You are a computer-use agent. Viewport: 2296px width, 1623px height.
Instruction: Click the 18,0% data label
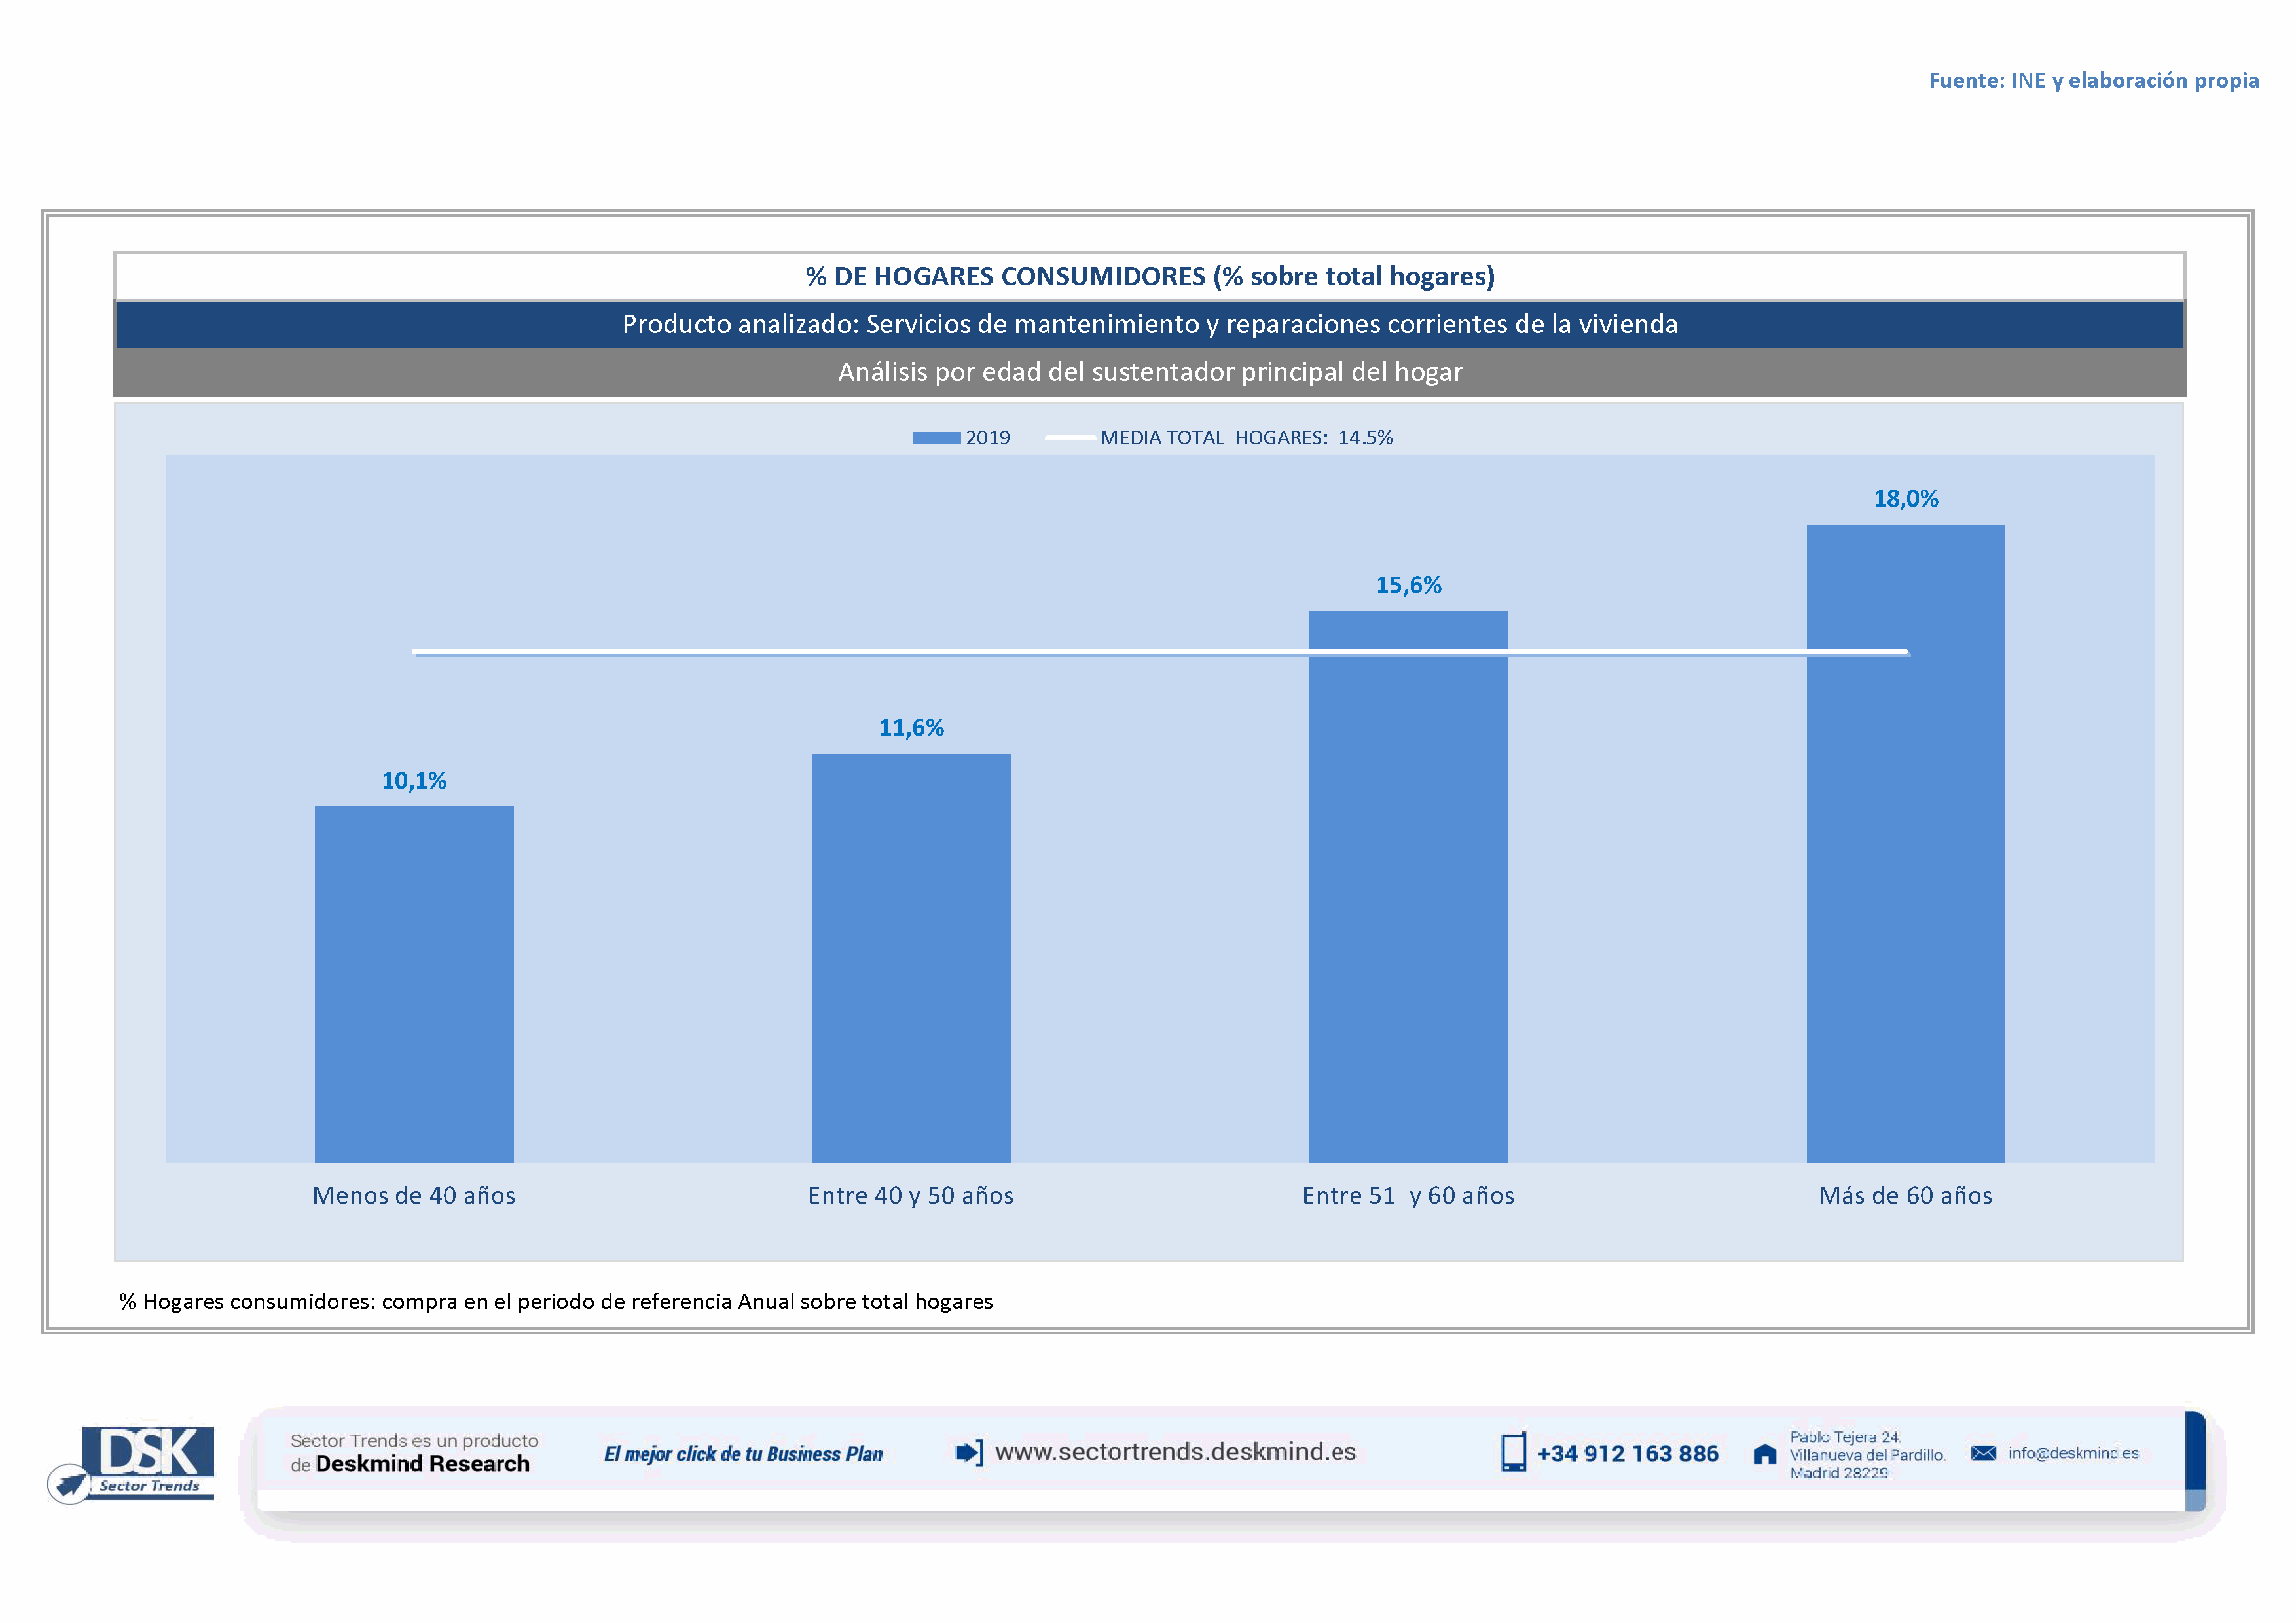pyautogui.click(x=1905, y=499)
